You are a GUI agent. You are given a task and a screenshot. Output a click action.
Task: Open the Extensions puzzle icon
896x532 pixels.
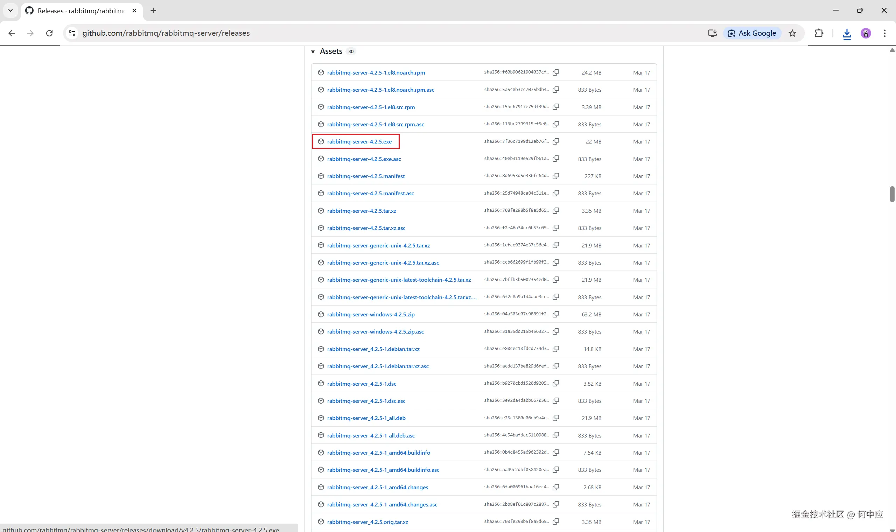click(819, 33)
